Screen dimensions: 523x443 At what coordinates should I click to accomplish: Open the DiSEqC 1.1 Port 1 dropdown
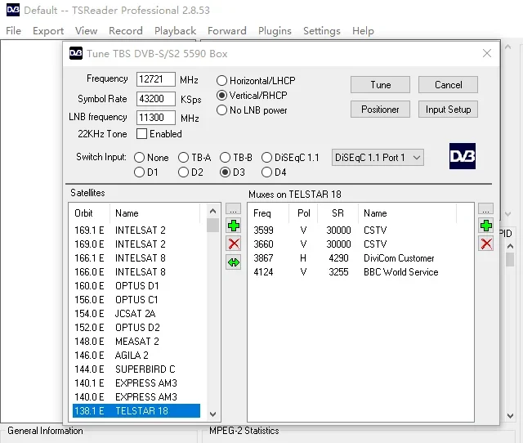click(378, 158)
